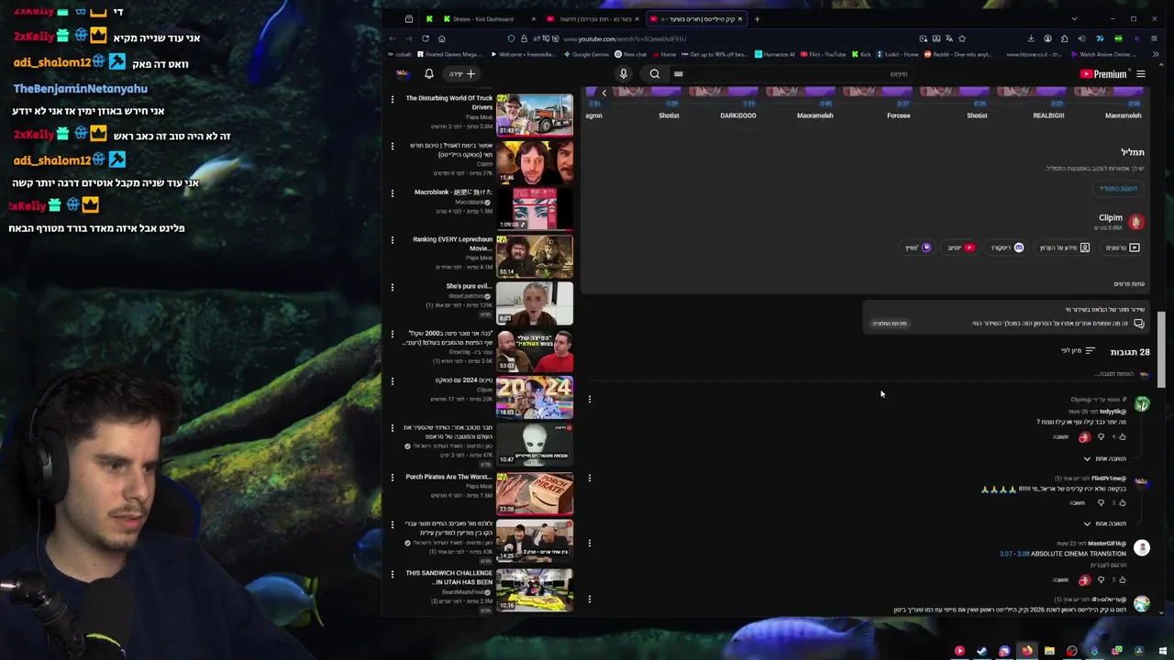Open Firefox sidebar toggle icon
This screenshot has width=1174, height=660.
click(x=409, y=18)
